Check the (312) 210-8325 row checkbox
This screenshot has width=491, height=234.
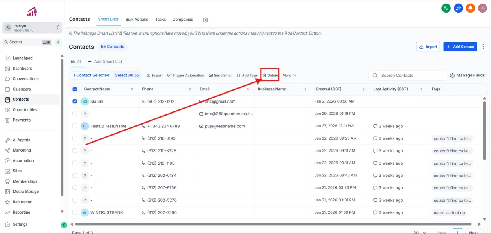tap(75, 151)
